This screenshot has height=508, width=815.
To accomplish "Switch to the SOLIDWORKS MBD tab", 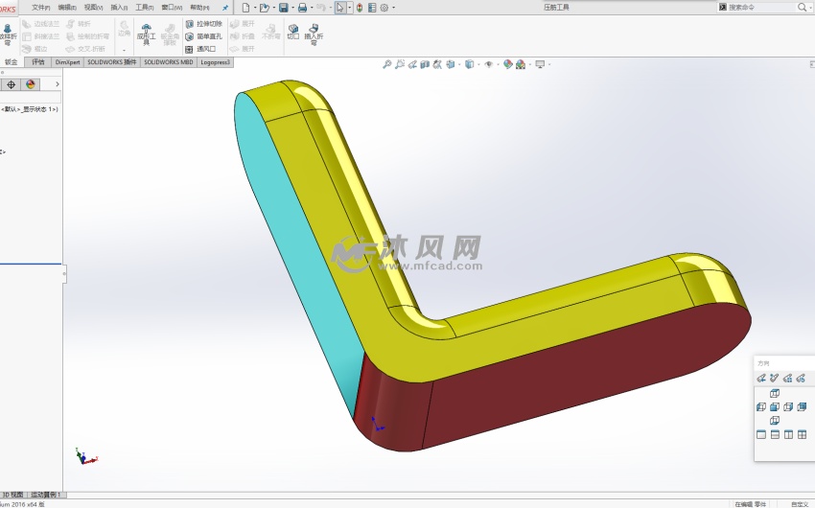I will coord(169,61).
